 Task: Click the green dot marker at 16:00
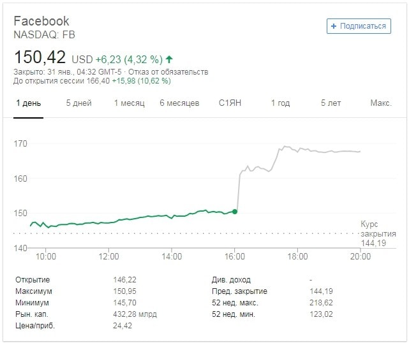tap(235, 211)
